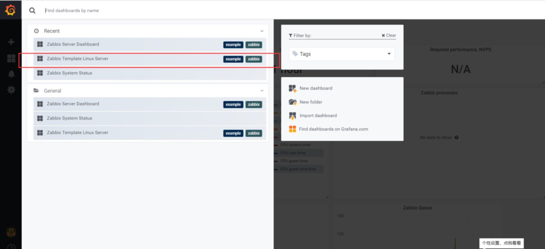545x249 pixels.
Task: Click zabbix tag on Recent Zabbix Template Linux Server
Action: [254, 59]
